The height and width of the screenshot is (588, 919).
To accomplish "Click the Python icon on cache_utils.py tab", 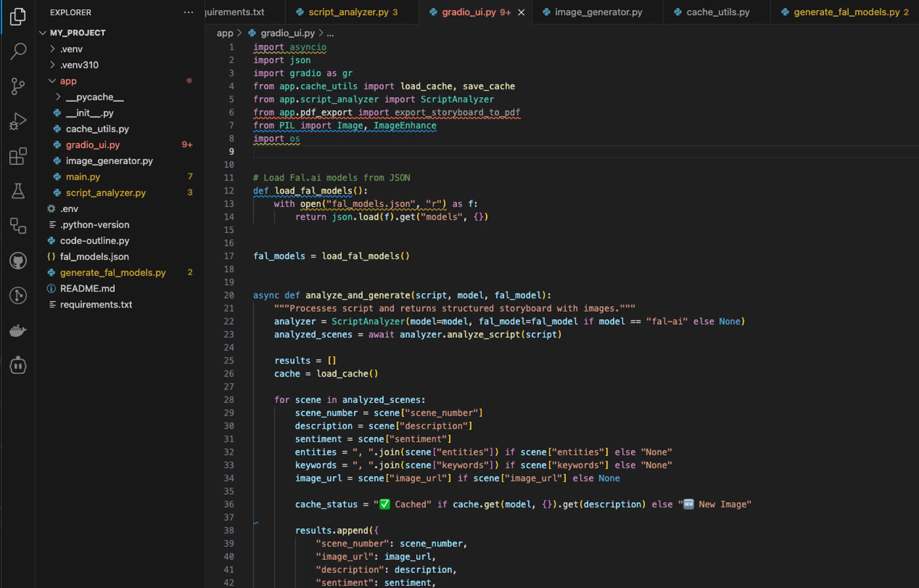I will 677,12.
